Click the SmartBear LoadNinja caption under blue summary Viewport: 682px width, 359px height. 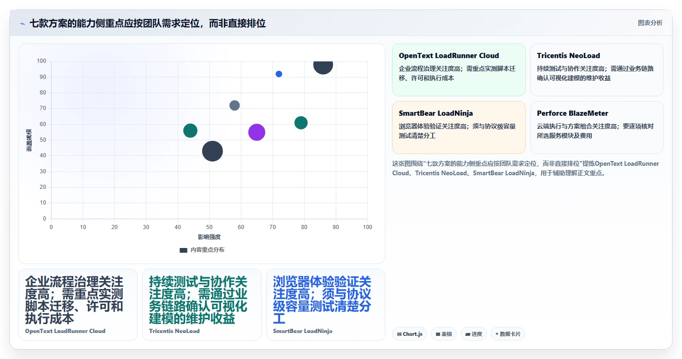[303, 331]
